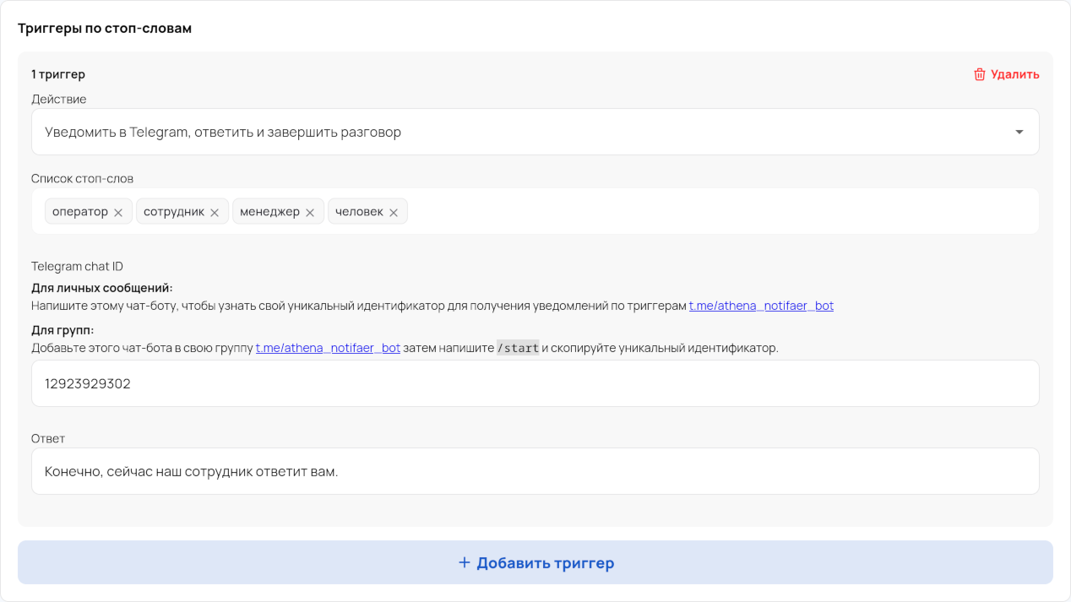Click empty space in the stop-words list field
Screen dimensions: 1071x602
point(718,211)
